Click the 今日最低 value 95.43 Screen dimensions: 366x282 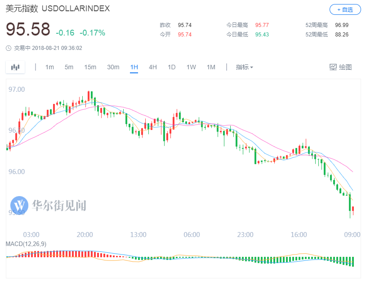point(262,35)
